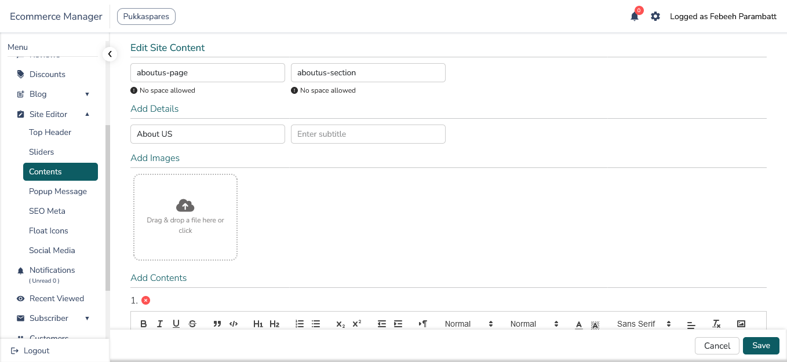Expand the Blog menu section
The image size is (787, 362).
[x=88, y=94]
